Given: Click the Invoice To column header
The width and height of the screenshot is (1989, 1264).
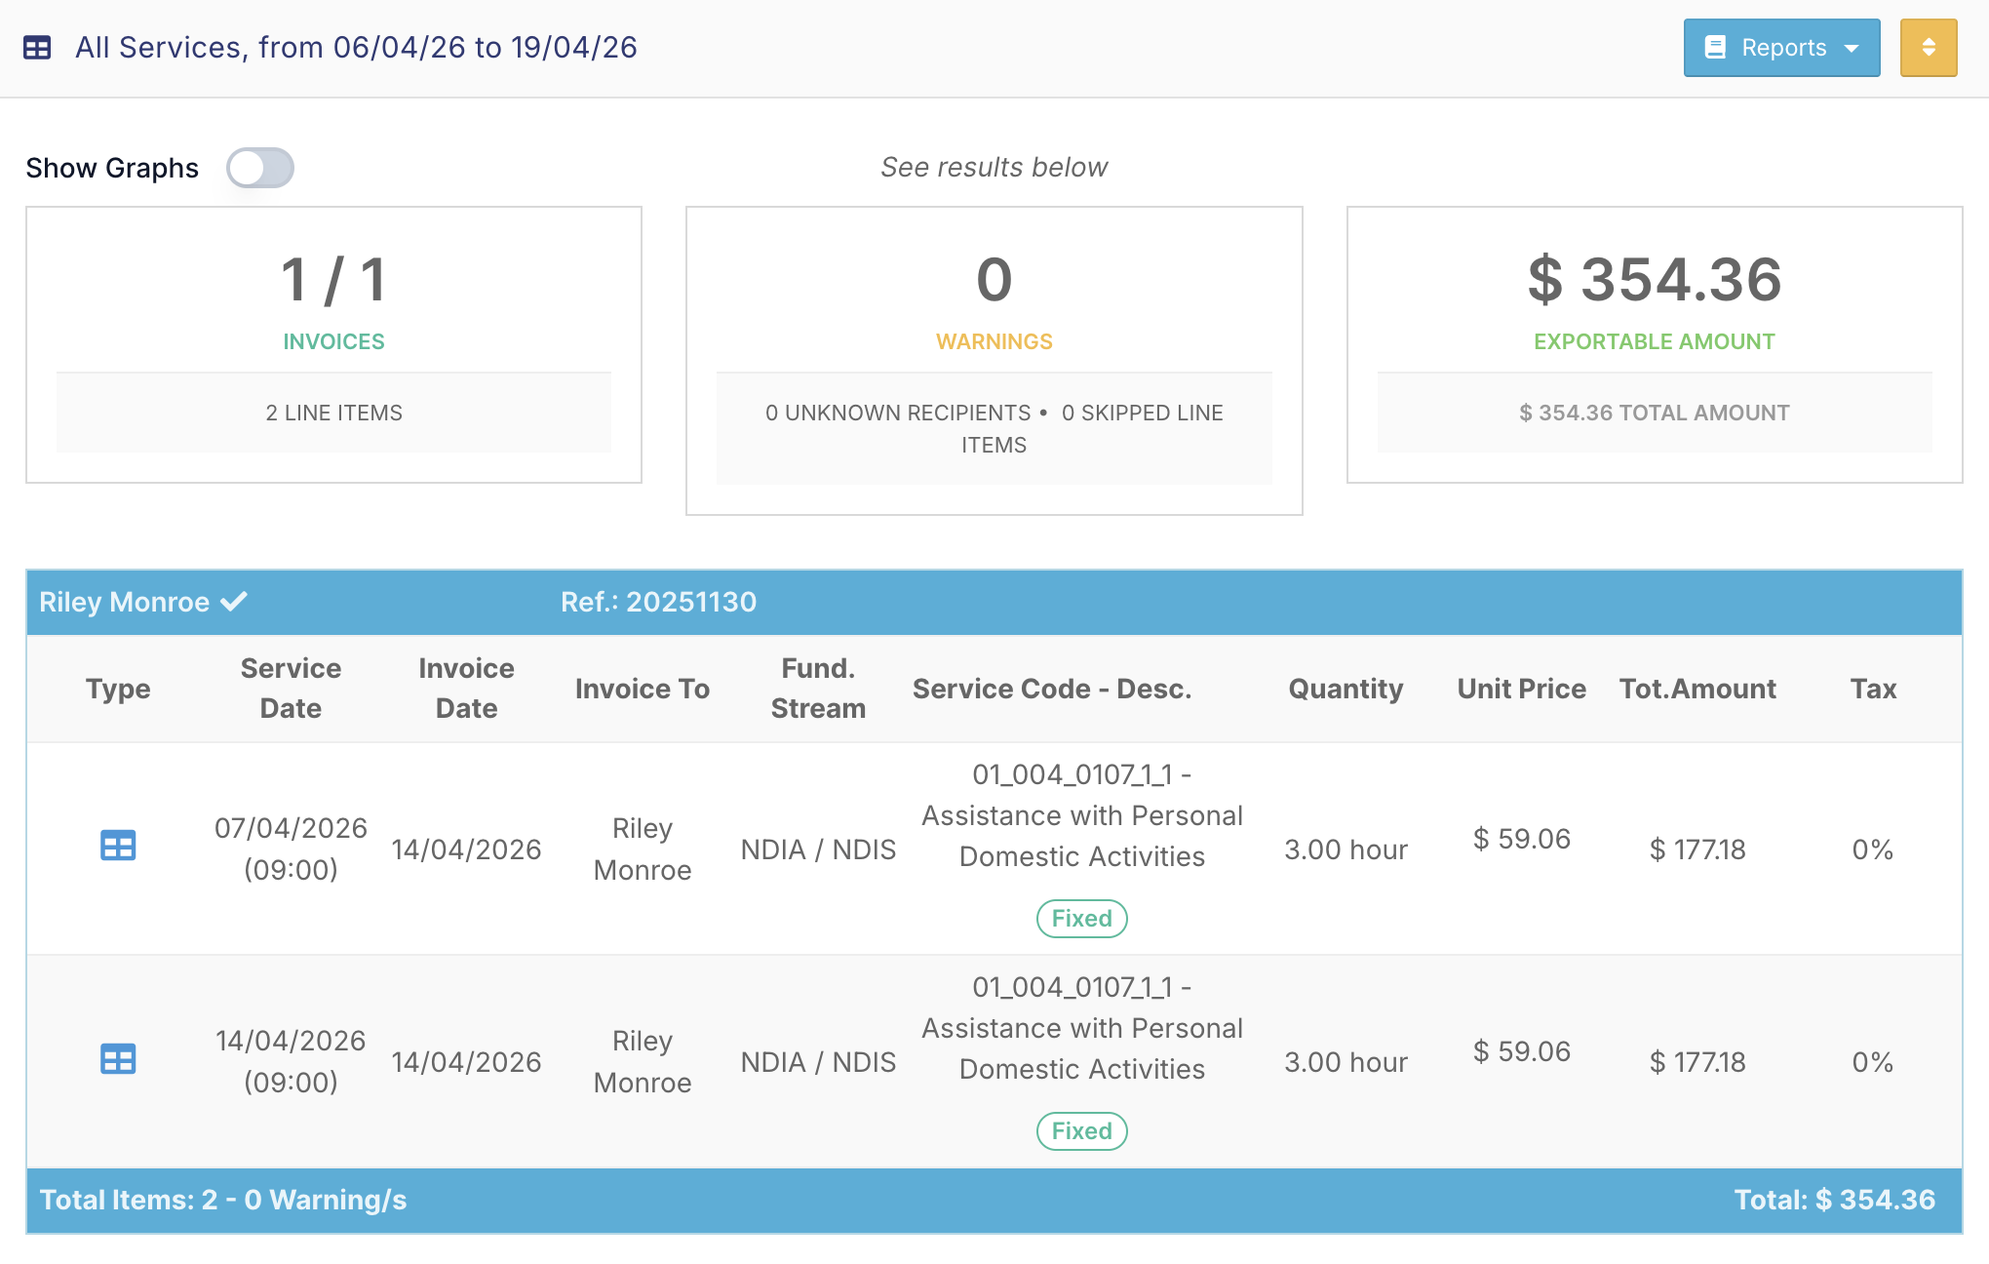Looking at the screenshot, I should point(642,690).
